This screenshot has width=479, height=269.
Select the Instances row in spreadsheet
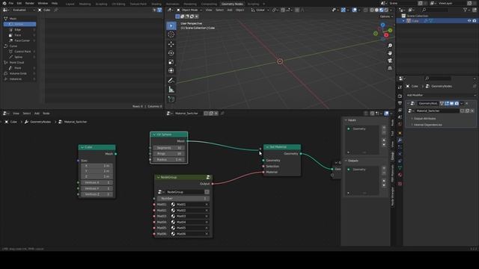tap(20, 79)
